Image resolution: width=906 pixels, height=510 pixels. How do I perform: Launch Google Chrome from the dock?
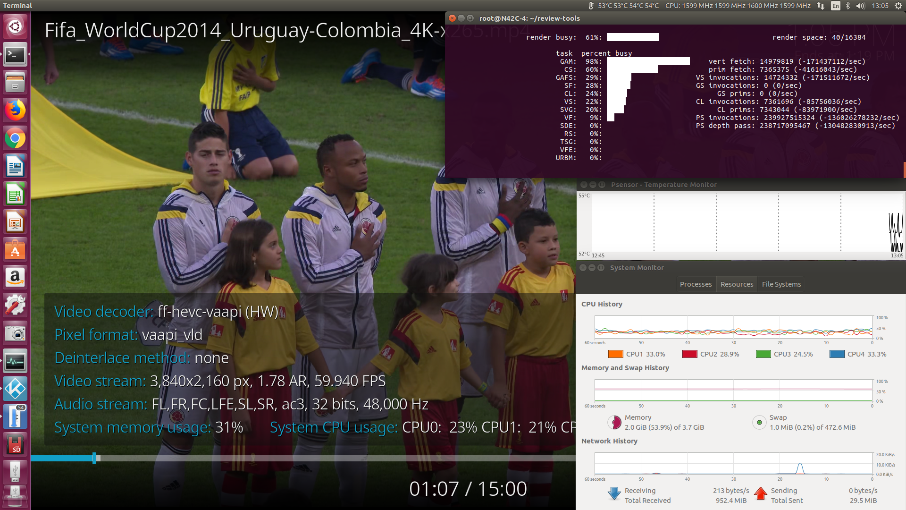(x=15, y=138)
